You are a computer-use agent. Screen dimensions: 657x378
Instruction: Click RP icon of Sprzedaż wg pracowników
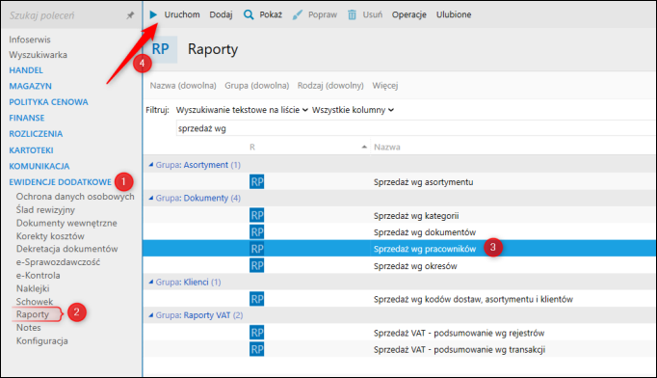[257, 249]
